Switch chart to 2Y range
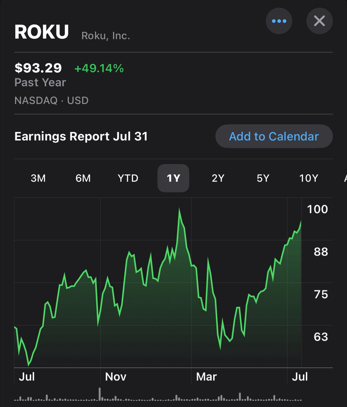Viewport: 347px width, 407px height. (x=218, y=178)
